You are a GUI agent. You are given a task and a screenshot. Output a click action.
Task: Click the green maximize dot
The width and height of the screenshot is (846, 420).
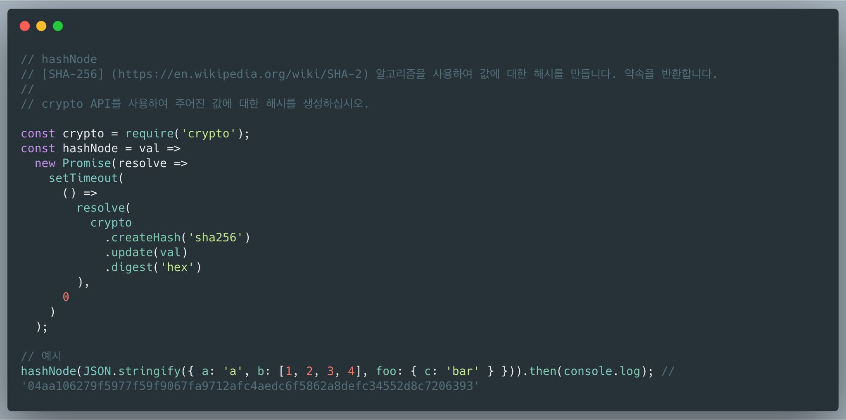pyautogui.click(x=58, y=26)
